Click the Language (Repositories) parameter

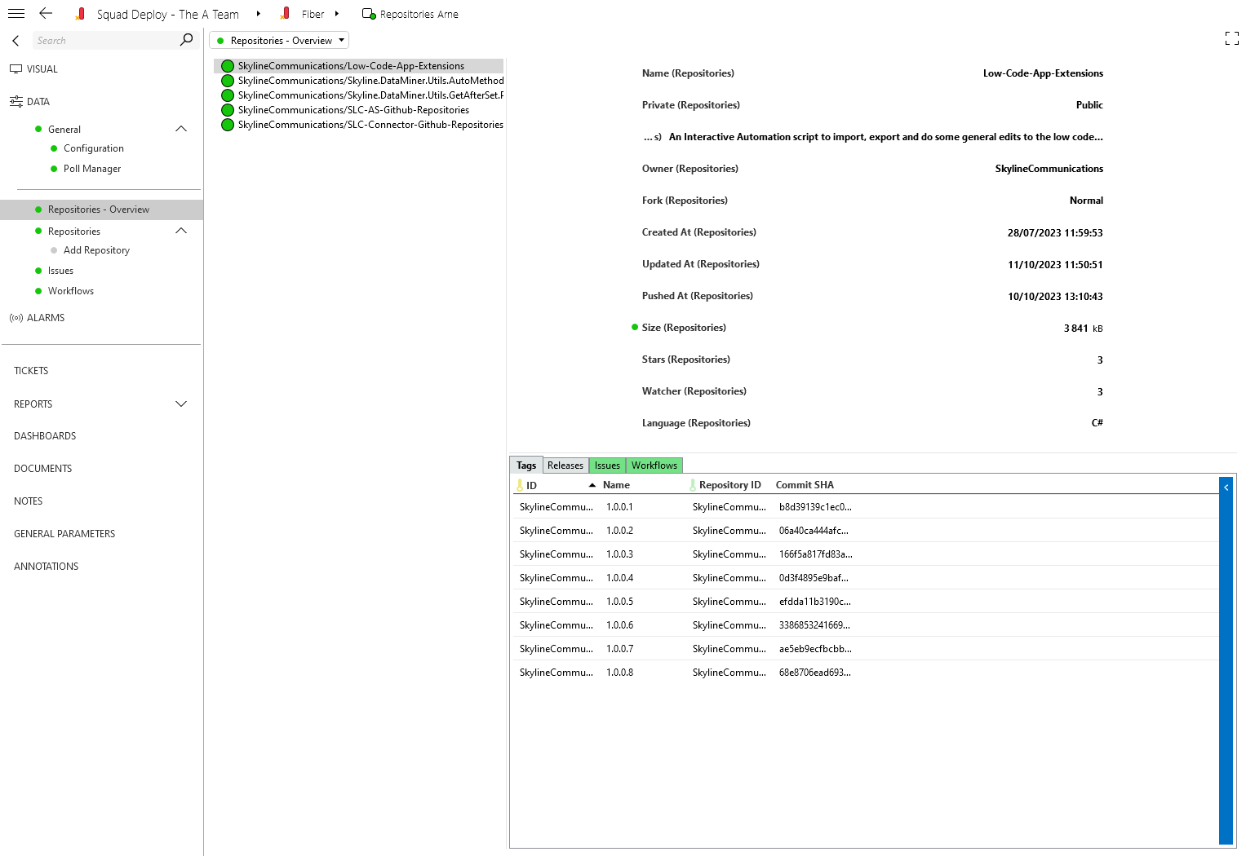click(x=696, y=423)
